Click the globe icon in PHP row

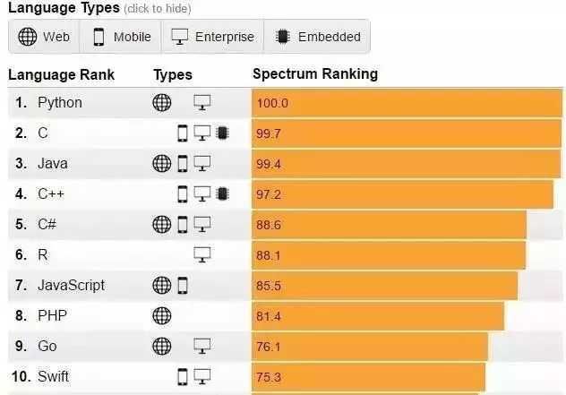162,315
